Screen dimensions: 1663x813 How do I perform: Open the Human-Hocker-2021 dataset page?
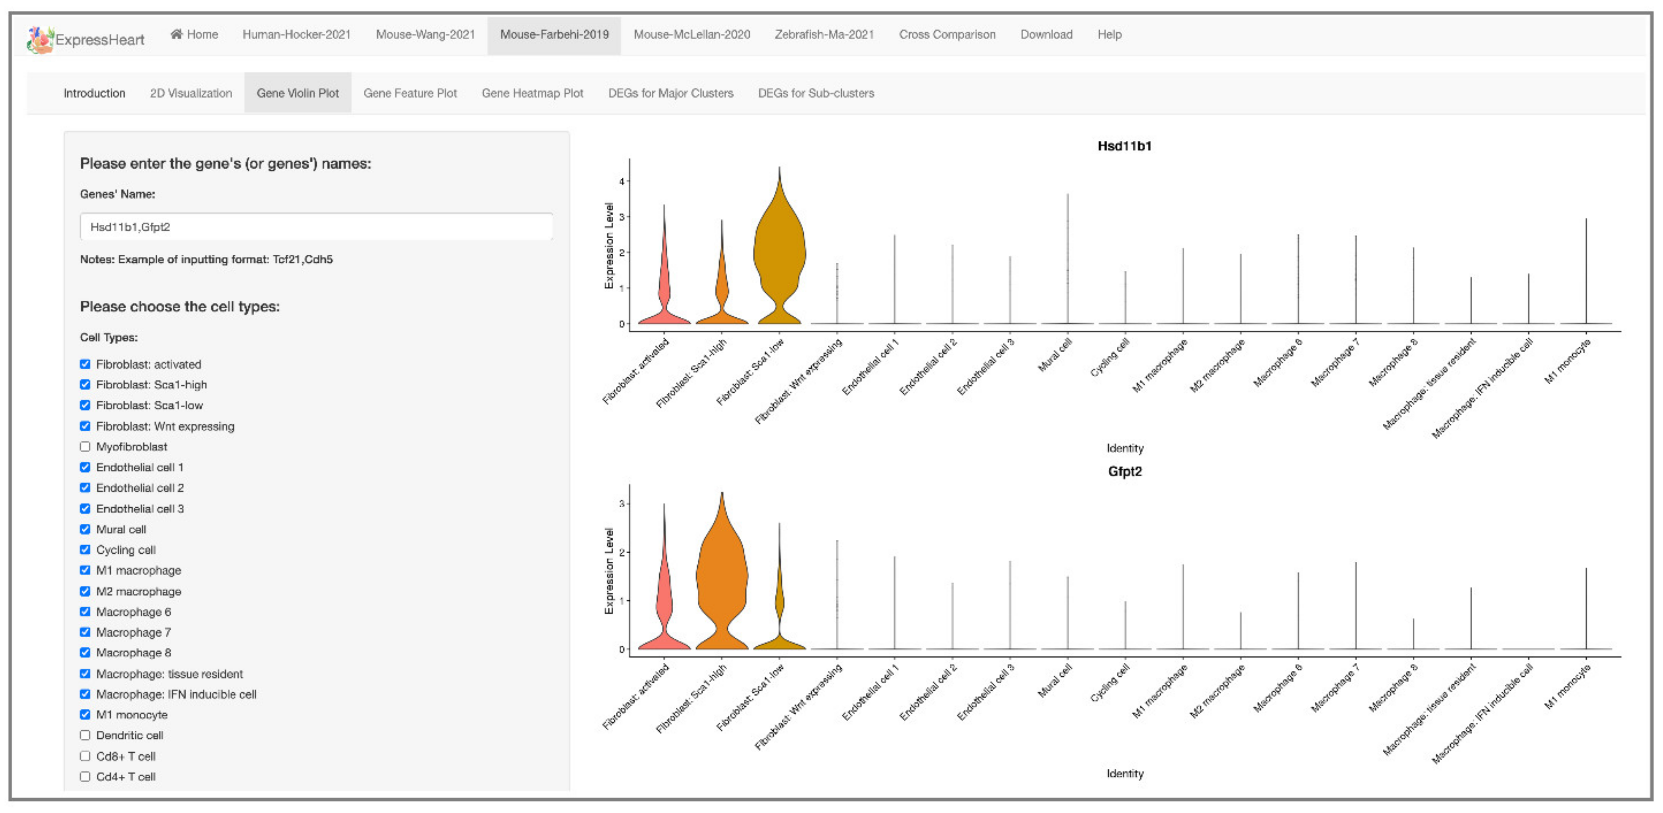coord(296,34)
